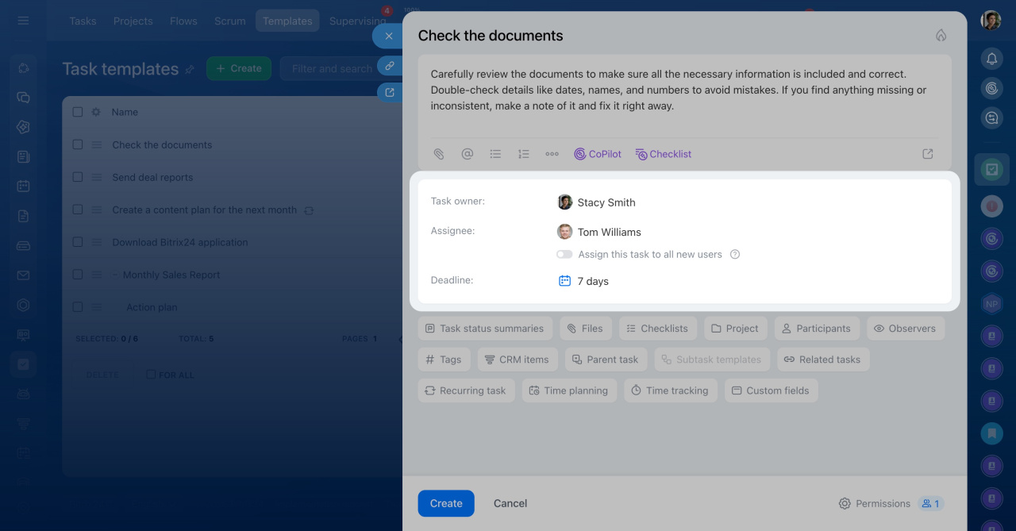
Task: Insert a mention with the @ icon
Action: [468, 154]
